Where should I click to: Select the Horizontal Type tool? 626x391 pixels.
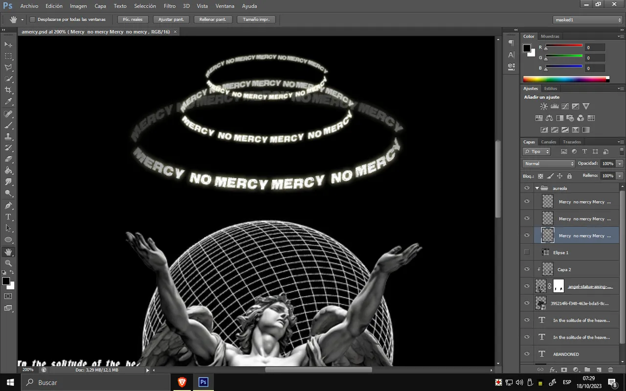click(8, 217)
